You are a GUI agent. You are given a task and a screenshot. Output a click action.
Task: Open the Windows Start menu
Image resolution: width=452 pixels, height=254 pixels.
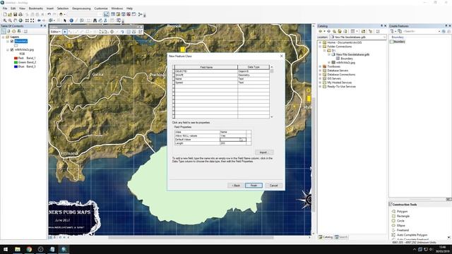click(x=6, y=249)
